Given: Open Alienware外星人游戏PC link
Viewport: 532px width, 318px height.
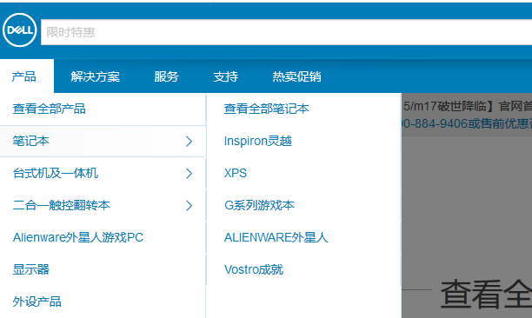Looking at the screenshot, I should coord(78,237).
